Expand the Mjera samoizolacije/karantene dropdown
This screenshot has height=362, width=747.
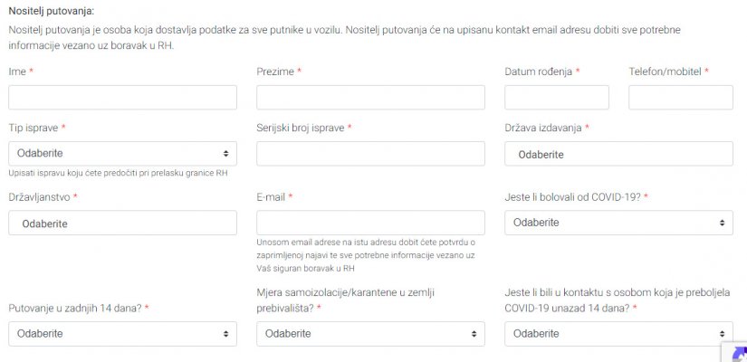point(370,334)
